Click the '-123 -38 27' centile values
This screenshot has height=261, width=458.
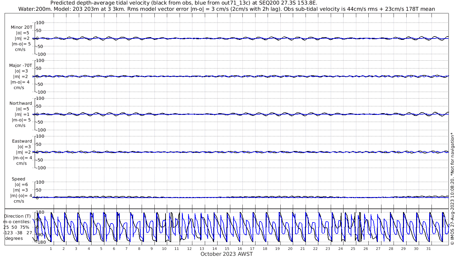[x=18, y=233]
